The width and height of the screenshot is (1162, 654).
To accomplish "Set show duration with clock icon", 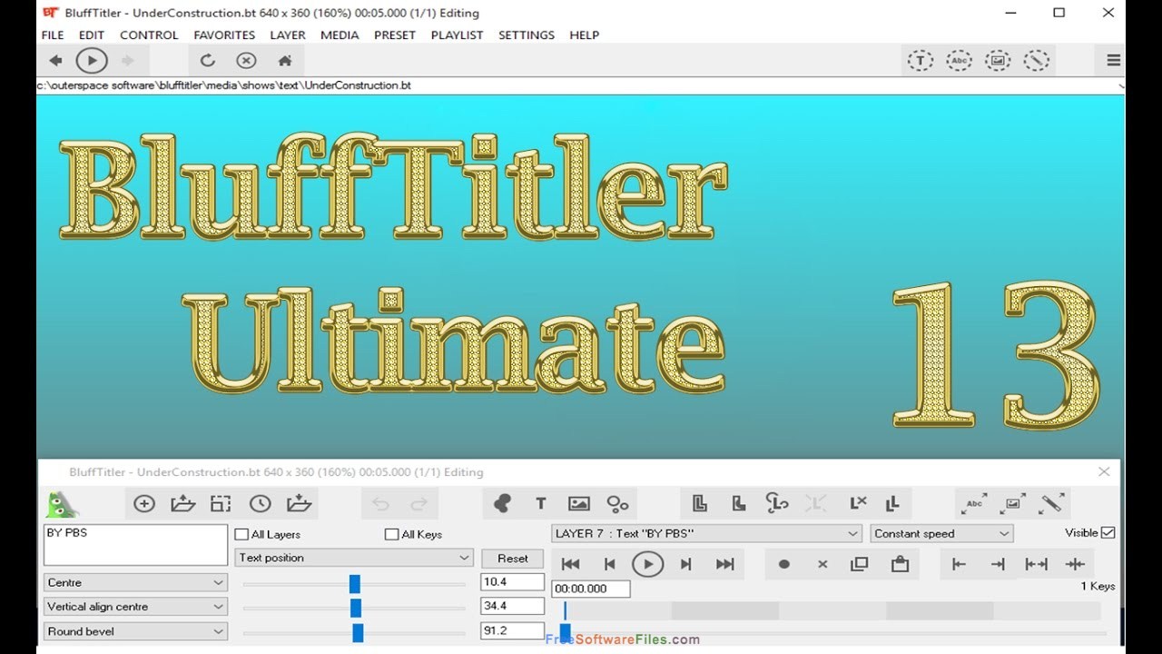I will [x=260, y=503].
